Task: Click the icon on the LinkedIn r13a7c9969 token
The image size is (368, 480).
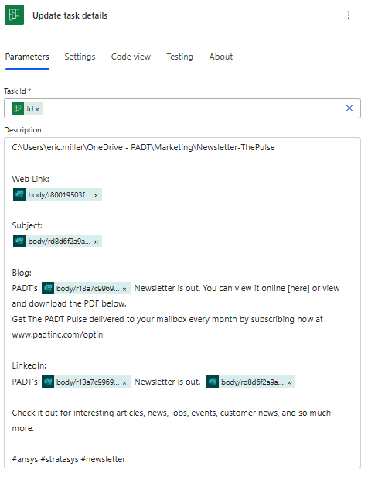Action: coord(48,382)
